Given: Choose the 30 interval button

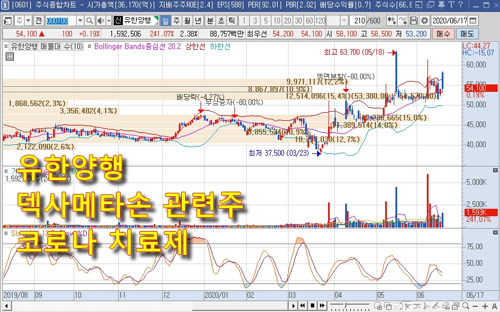Looking at the screenshot, I should (x=298, y=21).
